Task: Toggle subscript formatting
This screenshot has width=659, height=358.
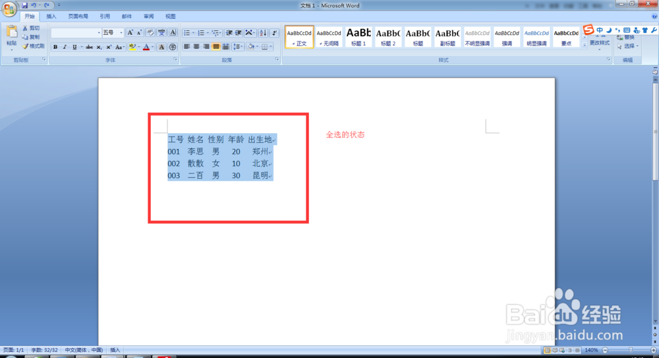Action: pyautogui.click(x=99, y=47)
